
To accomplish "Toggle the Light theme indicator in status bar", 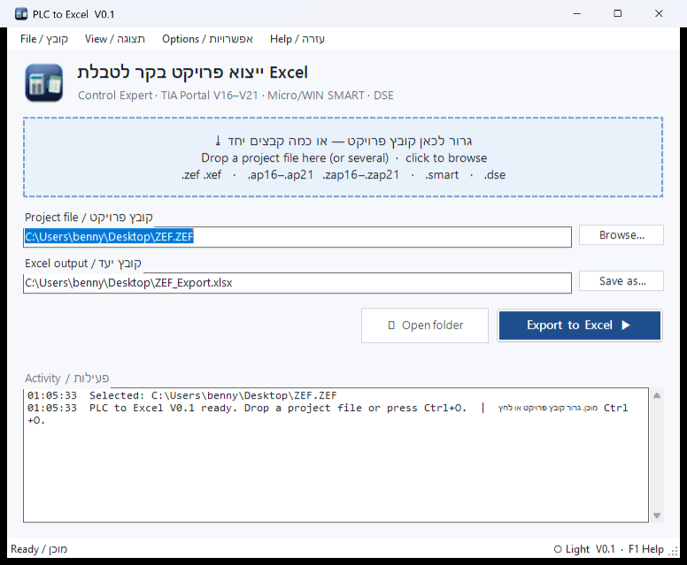I will pos(572,549).
